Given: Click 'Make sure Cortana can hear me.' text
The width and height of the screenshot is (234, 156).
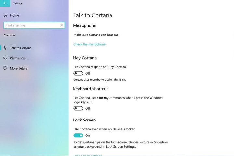Looking at the screenshot, I should tap(97, 35).
